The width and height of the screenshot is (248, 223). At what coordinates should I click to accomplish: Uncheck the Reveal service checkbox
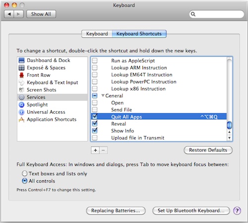95,124
